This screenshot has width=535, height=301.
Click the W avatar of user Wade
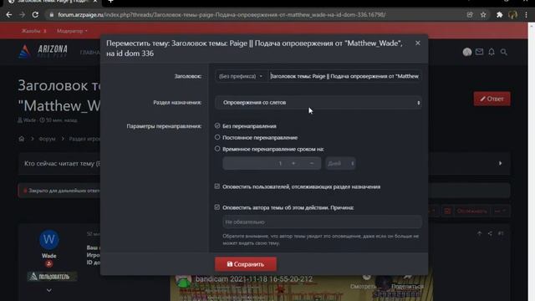[x=48, y=240]
